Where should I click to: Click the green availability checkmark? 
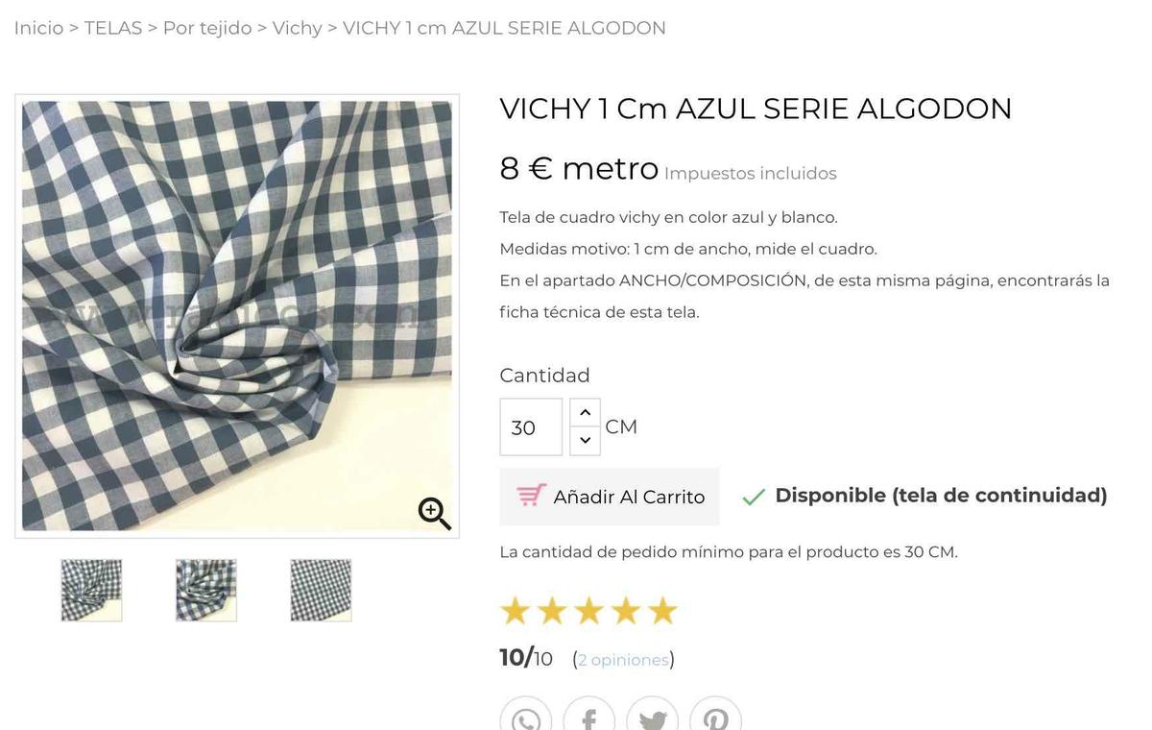(x=754, y=497)
